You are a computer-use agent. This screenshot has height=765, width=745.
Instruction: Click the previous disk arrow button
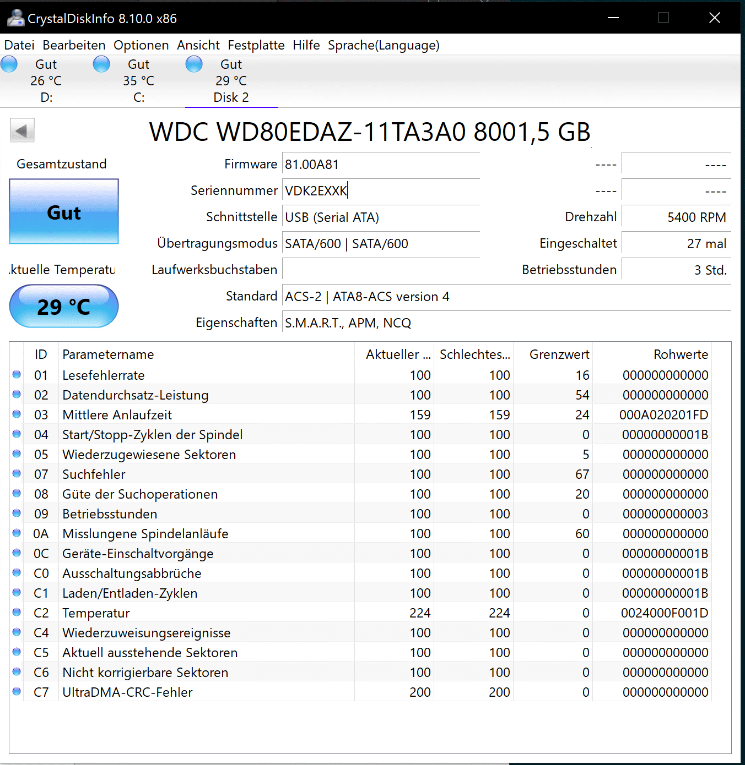coord(22,131)
